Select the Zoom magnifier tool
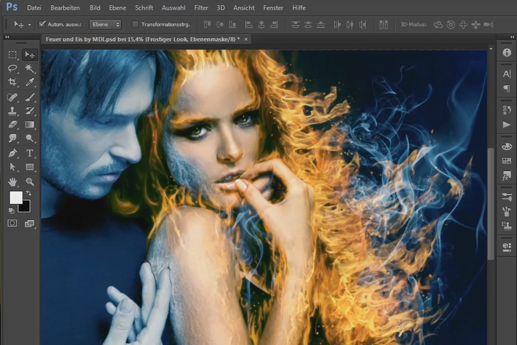 (30, 182)
